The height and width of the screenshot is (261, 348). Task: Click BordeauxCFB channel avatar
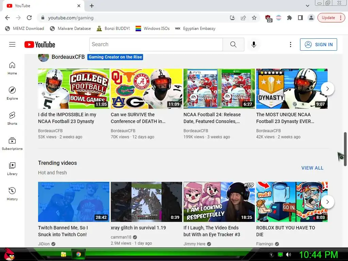click(43, 57)
